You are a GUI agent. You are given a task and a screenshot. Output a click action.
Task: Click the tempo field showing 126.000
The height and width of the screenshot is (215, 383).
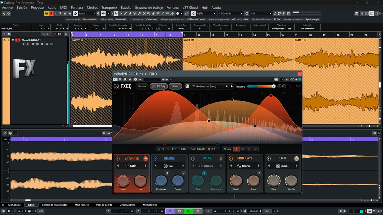pyautogui.click(x=253, y=211)
